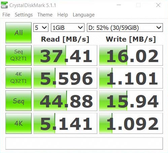Close the CrystalDiskMark window
This screenshot has height=153, width=168.
click(158, 5)
